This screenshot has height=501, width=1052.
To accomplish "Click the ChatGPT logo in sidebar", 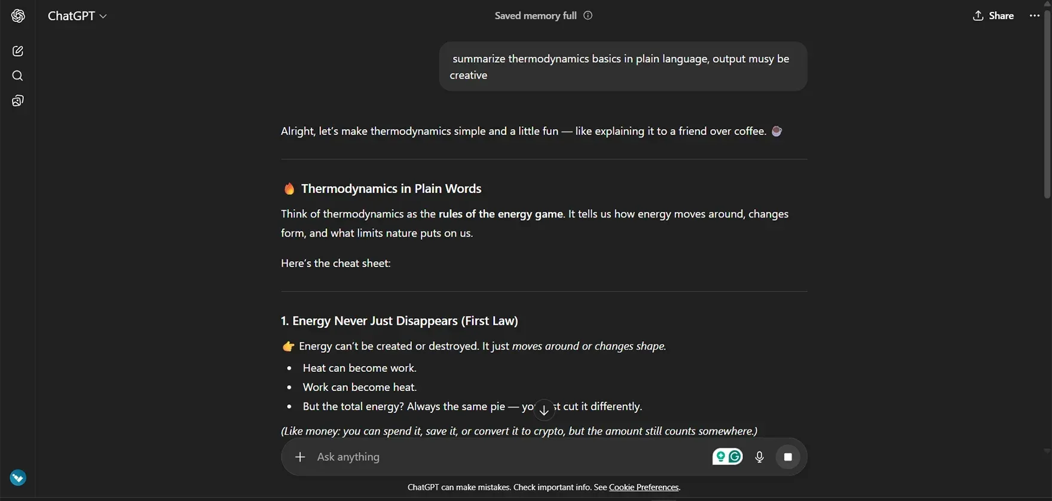I will coord(18,16).
